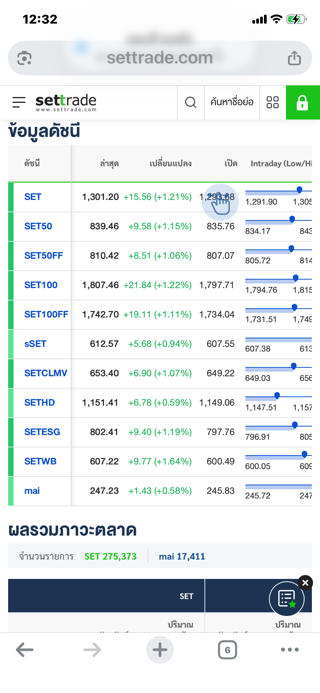Open the four-square grid menu icon
Image resolution: width=320 pixels, height=693 pixels.
272,102
